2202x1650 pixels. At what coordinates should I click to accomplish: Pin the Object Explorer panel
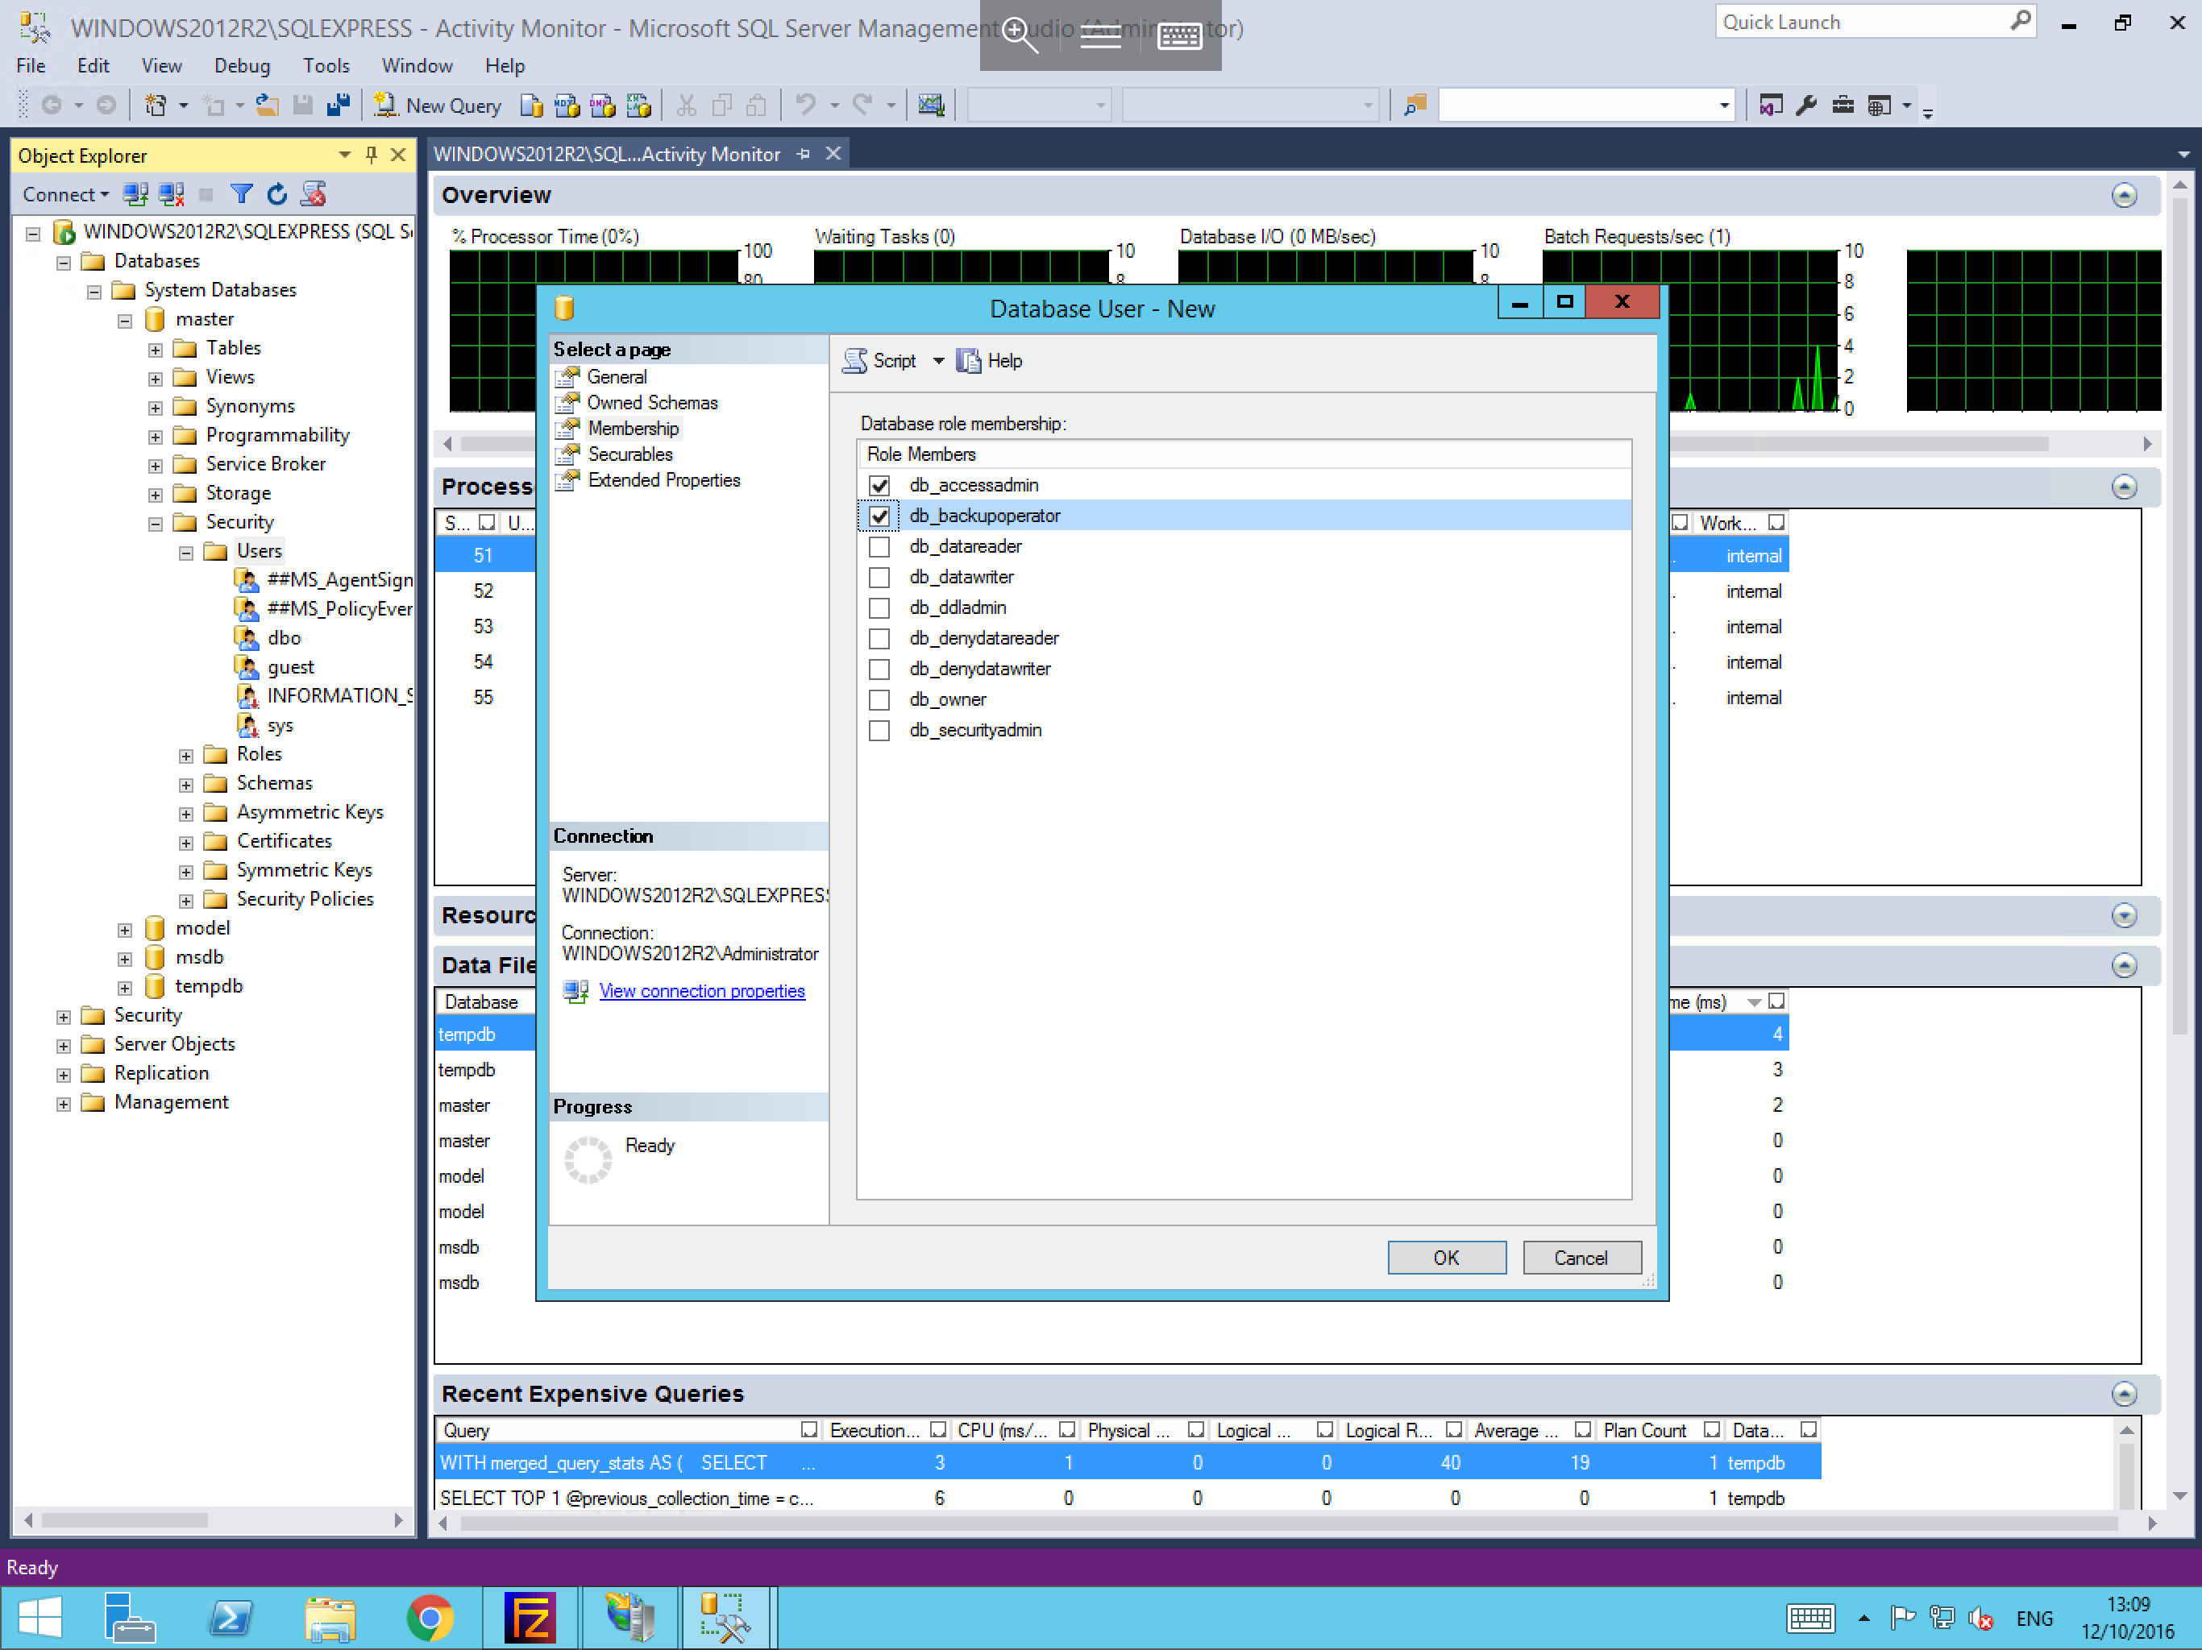click(x=372, y=155)
